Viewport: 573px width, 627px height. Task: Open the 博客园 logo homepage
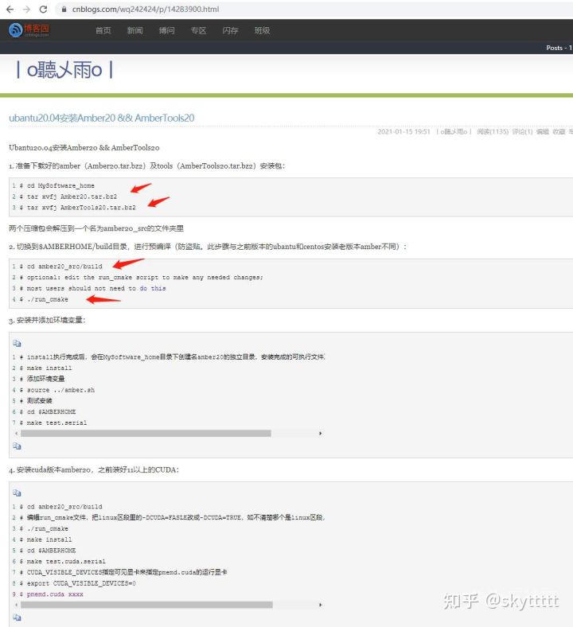pyautogui.click(x=29, y=30)
